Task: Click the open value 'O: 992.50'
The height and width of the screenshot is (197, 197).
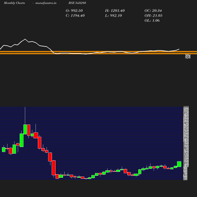Action: pos(74,11)
